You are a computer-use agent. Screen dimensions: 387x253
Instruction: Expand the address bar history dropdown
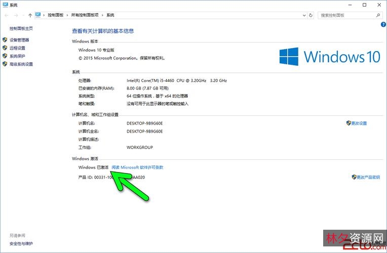[x=304, y=15]
